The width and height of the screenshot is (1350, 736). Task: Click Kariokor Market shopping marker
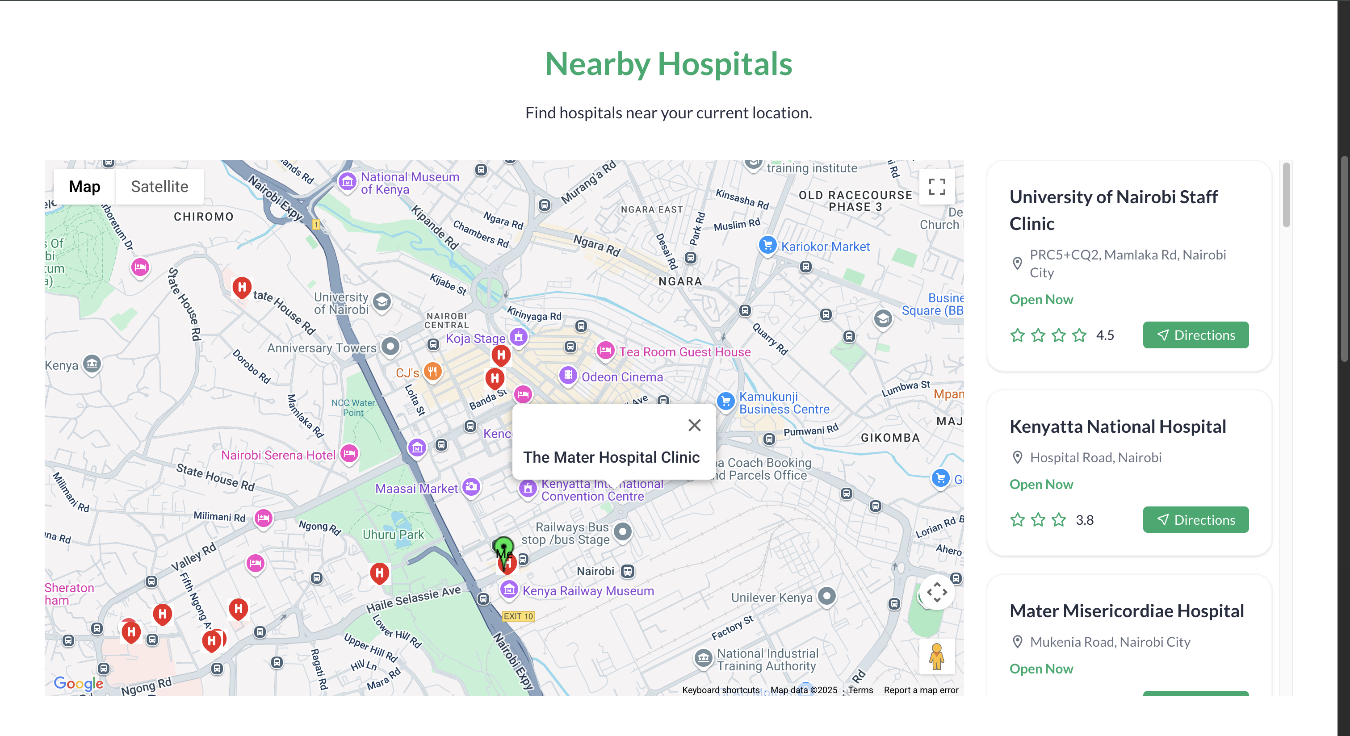pos(768,245)
